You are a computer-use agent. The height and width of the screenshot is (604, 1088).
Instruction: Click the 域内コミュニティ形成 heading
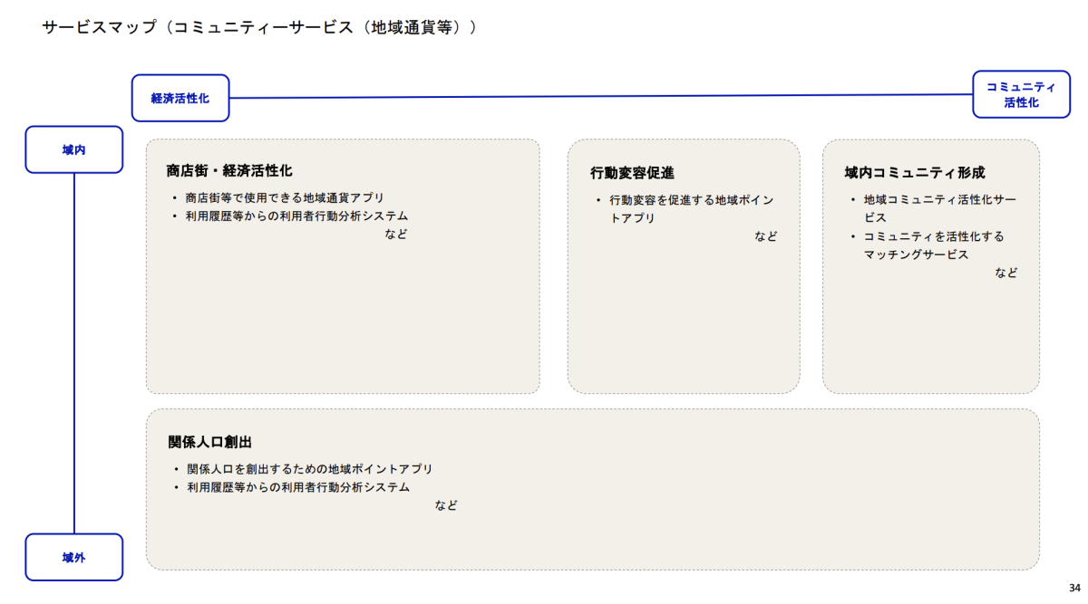[914, 172]
